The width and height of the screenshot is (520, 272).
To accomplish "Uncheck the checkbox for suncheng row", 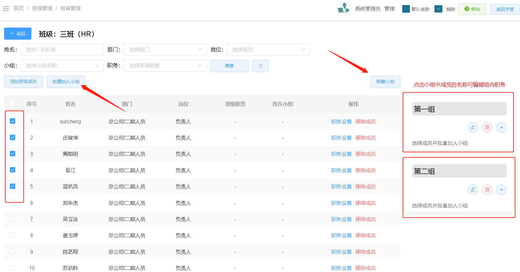I will pyautogui.click(x=13, y=121).
